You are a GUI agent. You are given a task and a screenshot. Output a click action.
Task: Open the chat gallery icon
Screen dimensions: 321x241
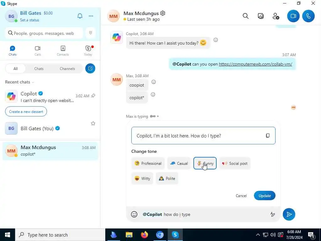[260, 16]
